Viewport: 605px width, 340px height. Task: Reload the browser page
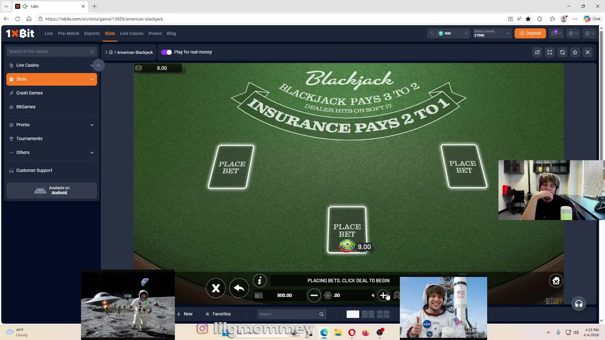coord(17,19)
